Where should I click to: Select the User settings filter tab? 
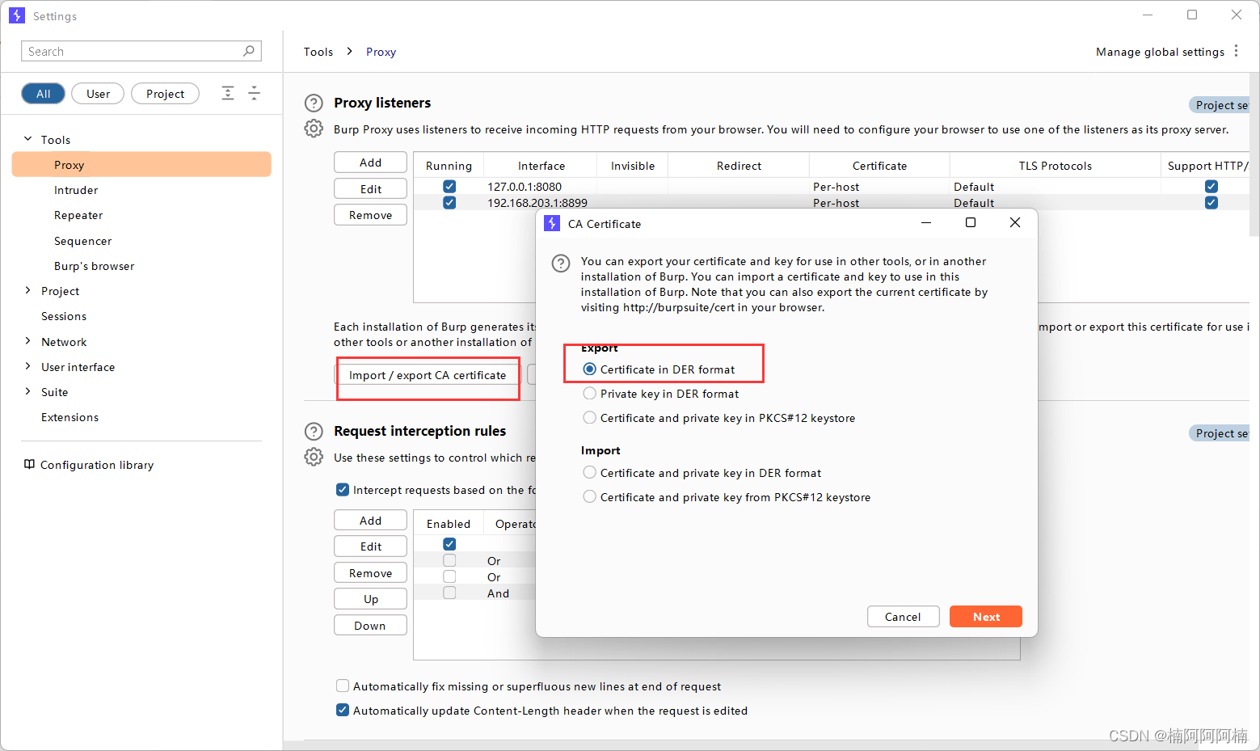point(98,94)
